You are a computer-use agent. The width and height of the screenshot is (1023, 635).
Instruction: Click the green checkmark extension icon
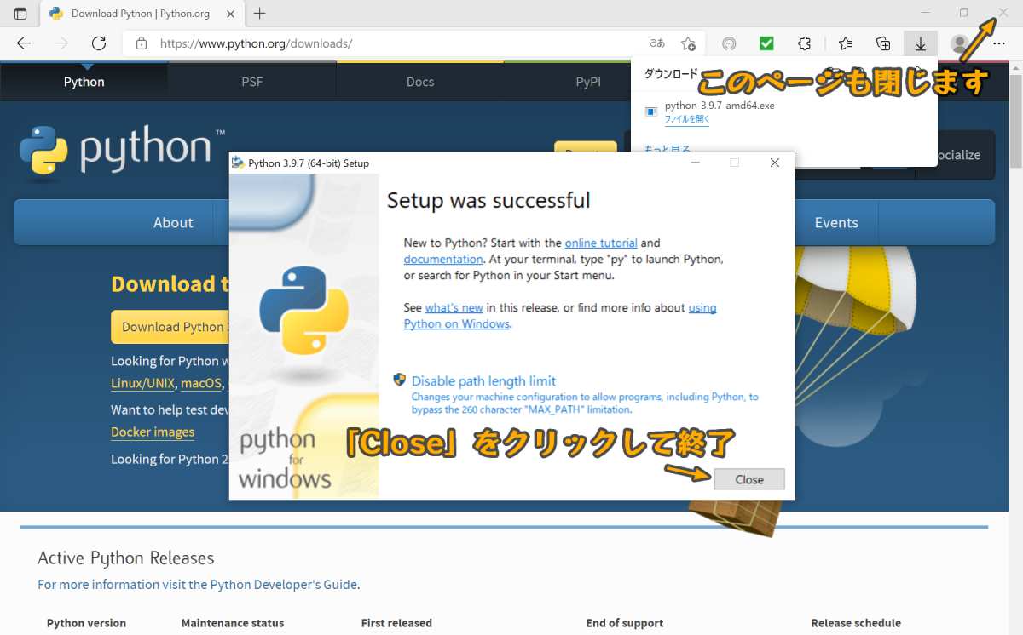pos(766,43)
